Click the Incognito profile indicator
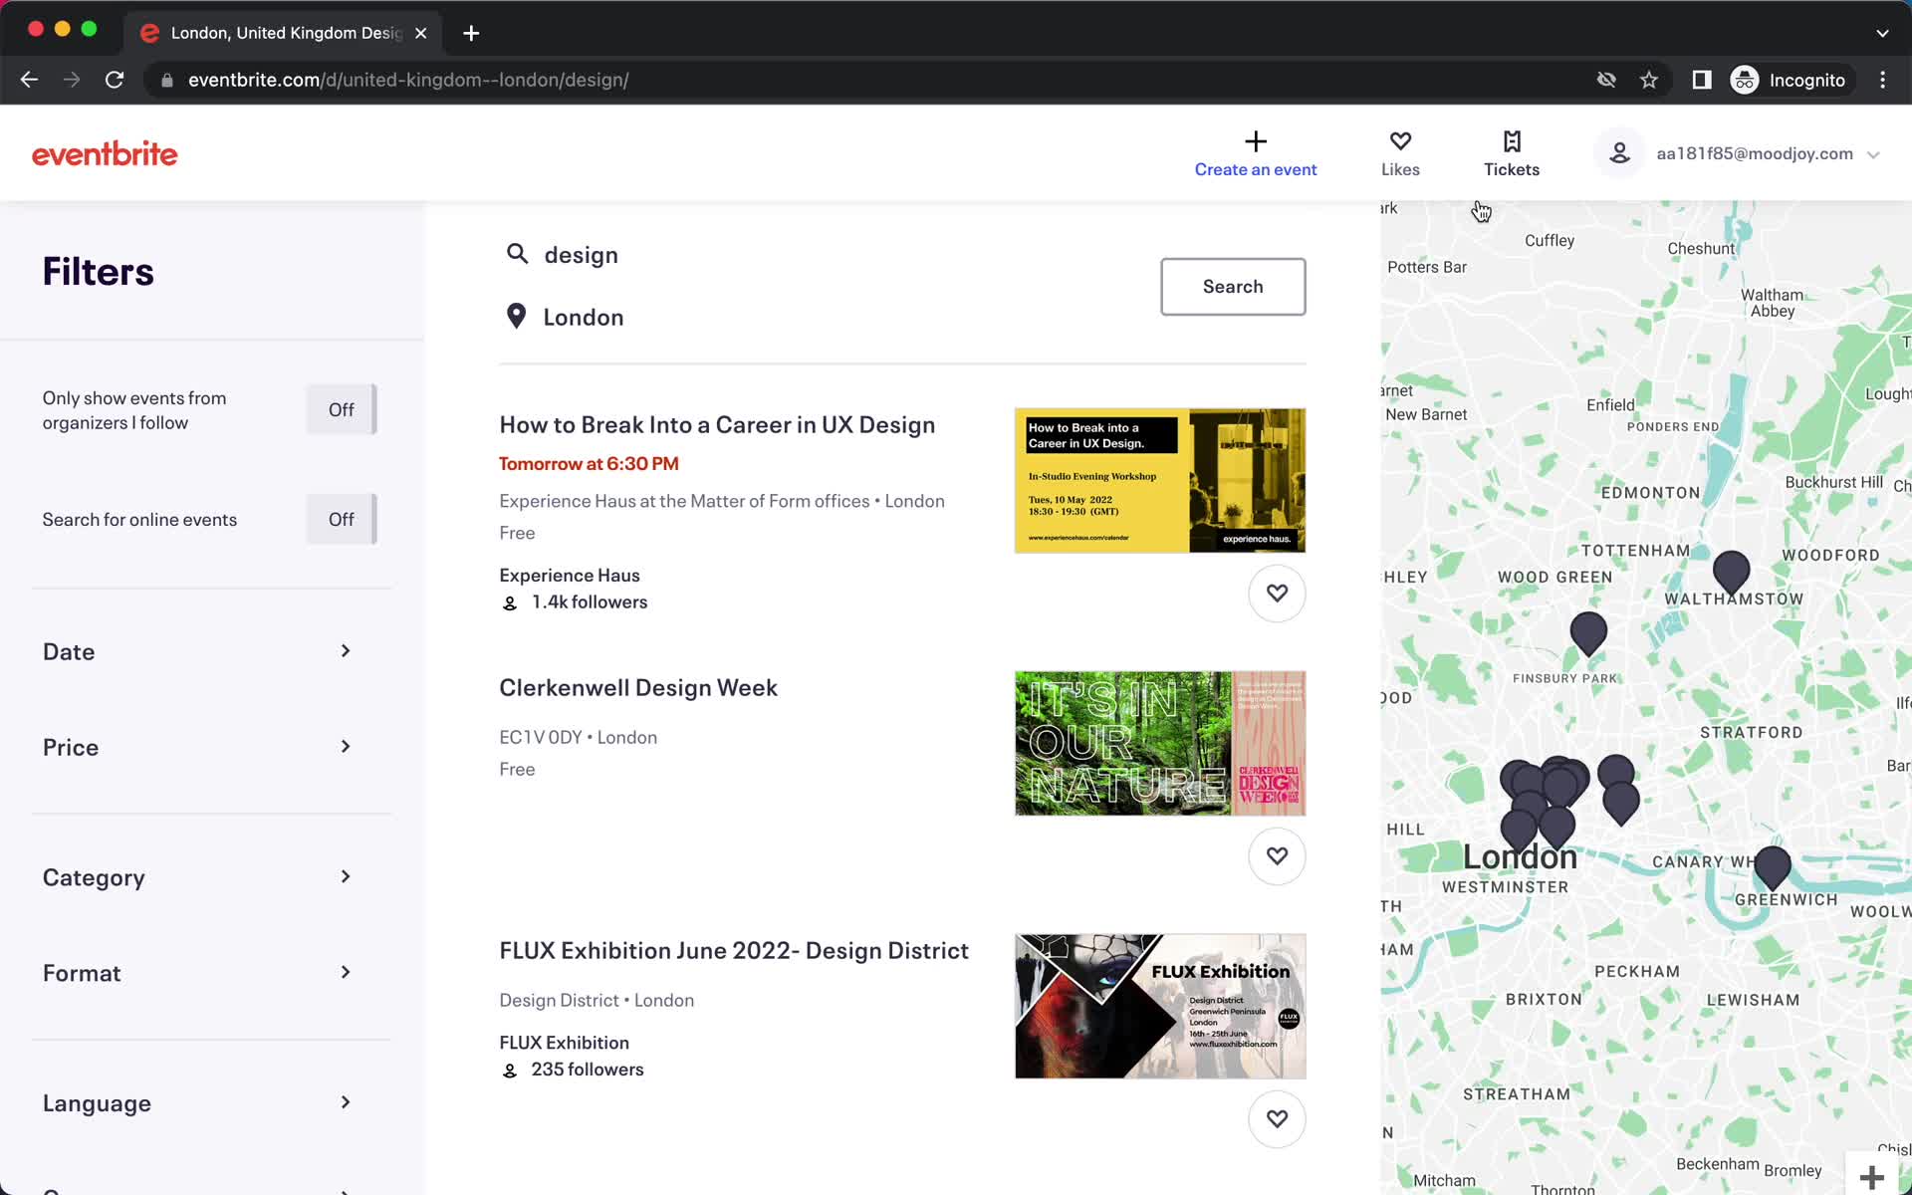 click(1790, 80)
